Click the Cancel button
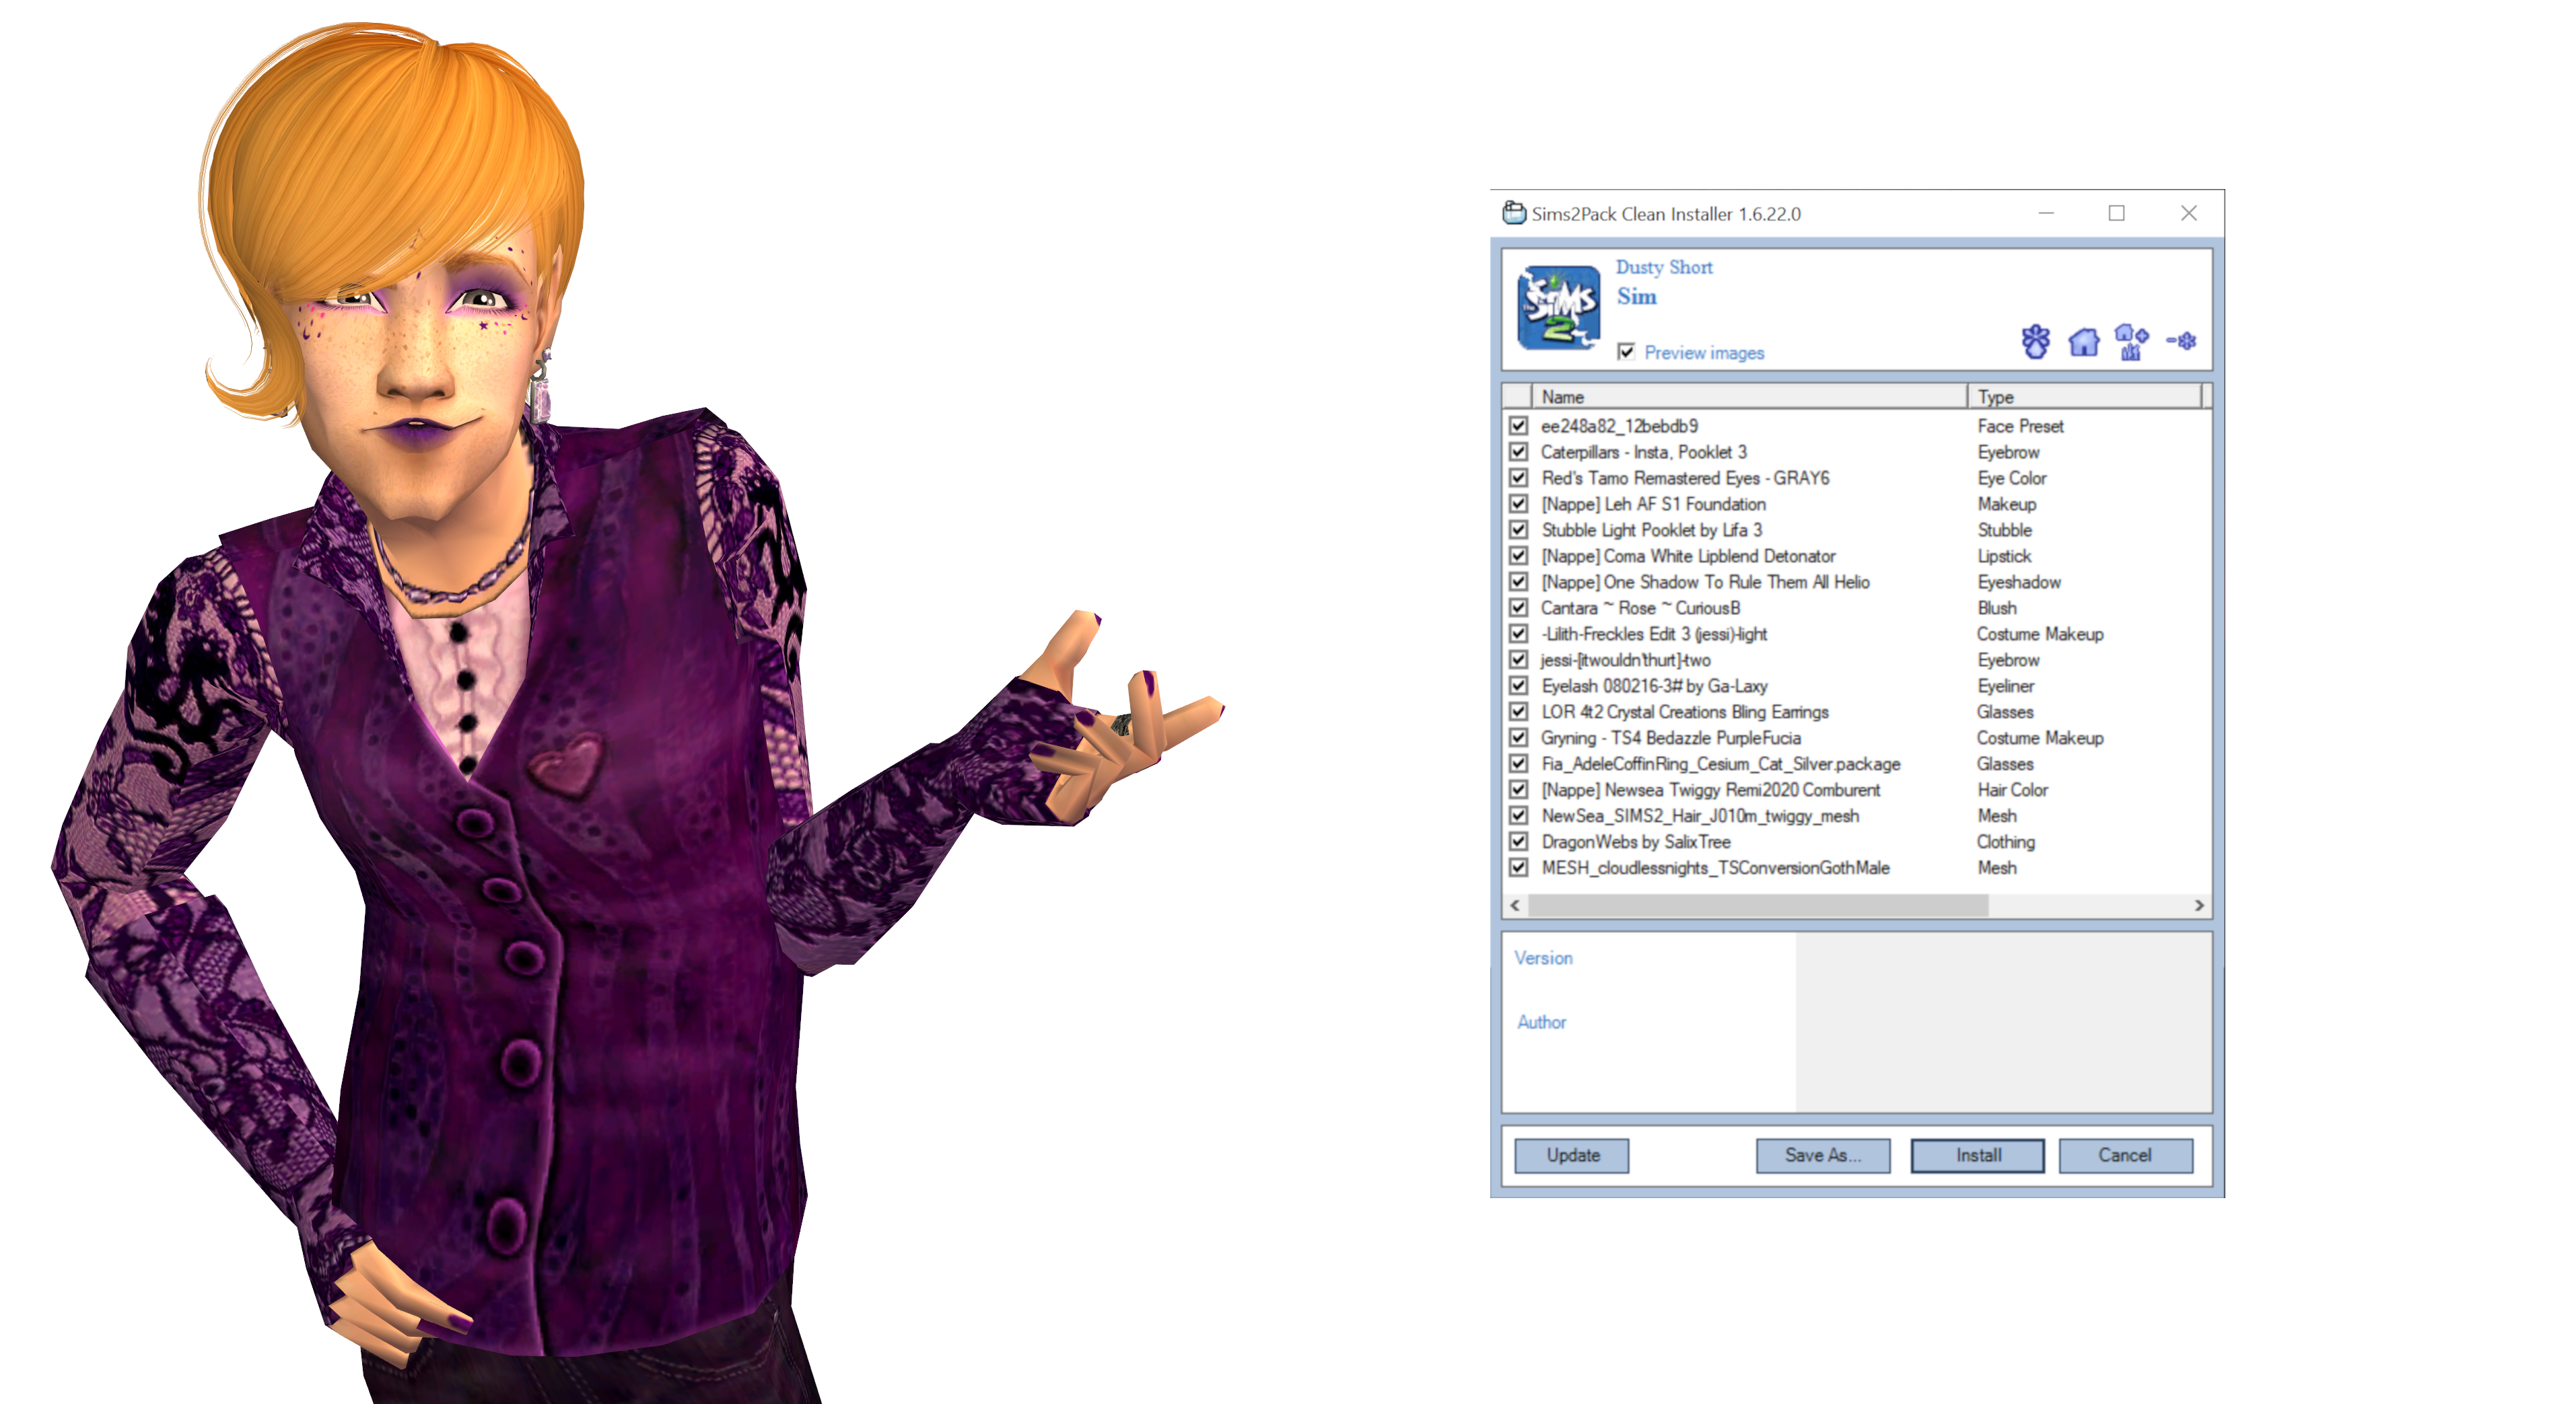This screenshot has height=1404, width=2576. tap(2125, 1155)
